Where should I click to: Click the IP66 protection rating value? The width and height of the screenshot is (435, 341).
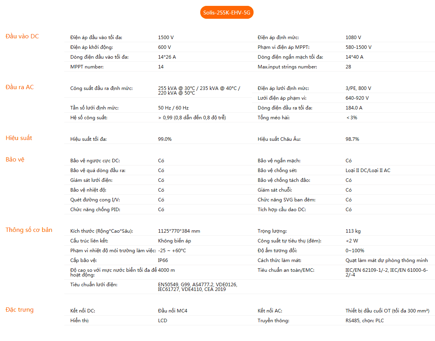click(x=163, y=260)
